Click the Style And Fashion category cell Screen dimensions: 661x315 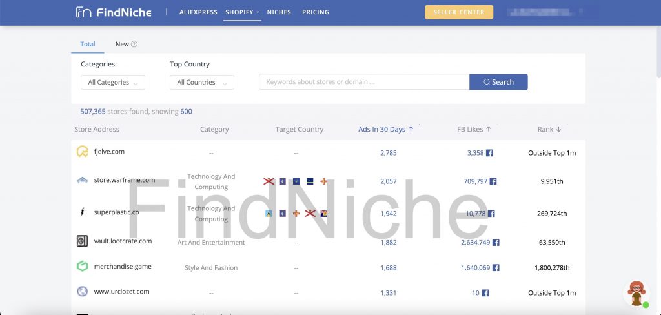(211, 268)
